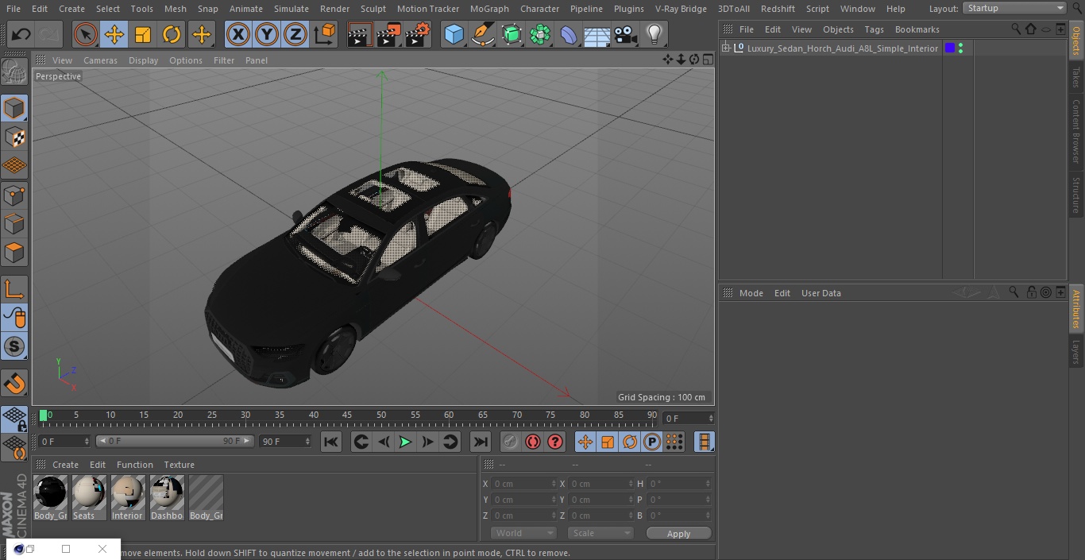The width and height of the screenshot is (1085, 560).
Task: Click the current frame field stepper arrows
Action: (x=711, y=418)
